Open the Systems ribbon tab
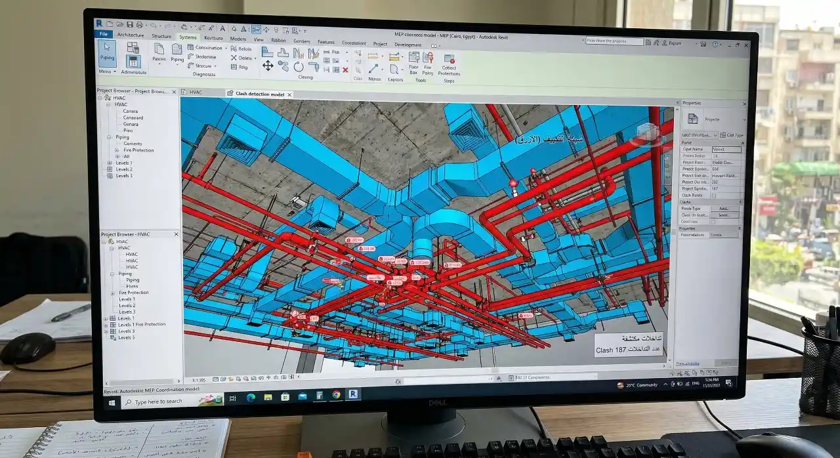Image resolution: width=840 pixels, height=458 pixels. 188,37
